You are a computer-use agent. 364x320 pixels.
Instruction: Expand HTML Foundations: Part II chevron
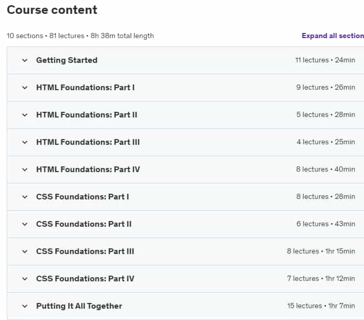click(25, 115)
